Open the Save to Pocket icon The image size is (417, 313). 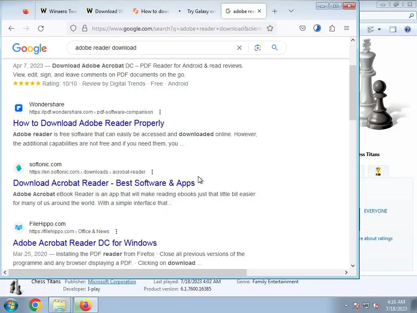(x=303, y=28)
